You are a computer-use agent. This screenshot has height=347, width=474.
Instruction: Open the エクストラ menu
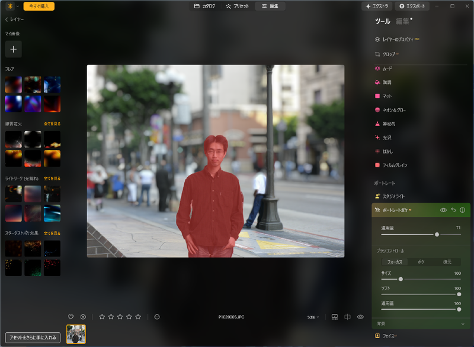[377, 6]
